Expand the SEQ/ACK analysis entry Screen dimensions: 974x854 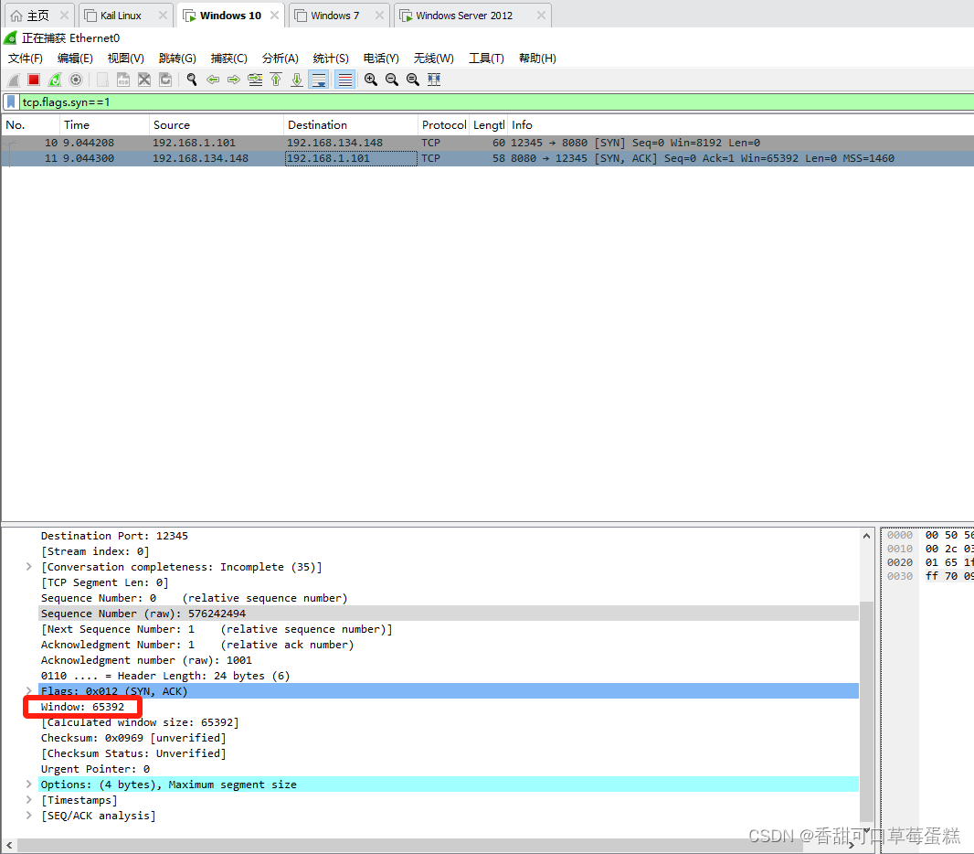[28, 815]
